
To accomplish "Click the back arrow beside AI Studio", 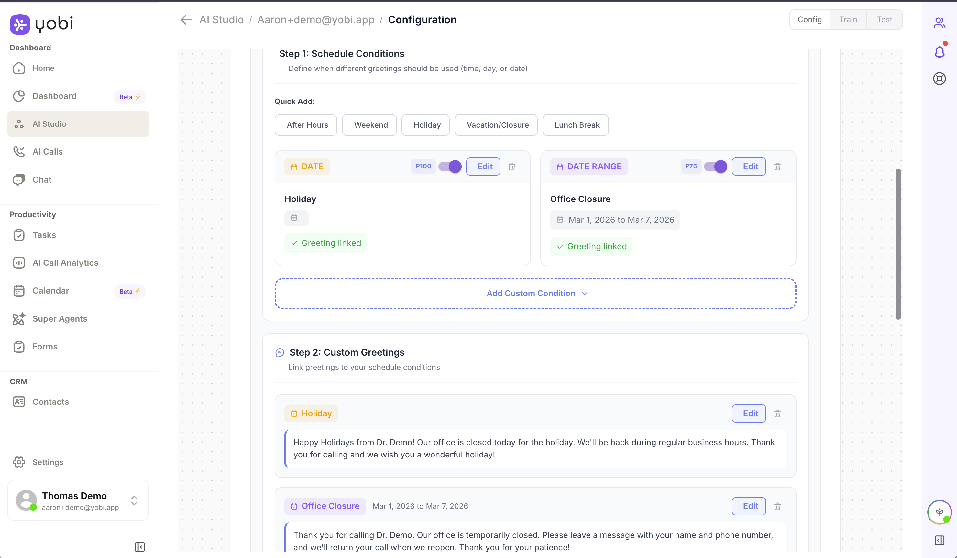I will click(186, 20).
